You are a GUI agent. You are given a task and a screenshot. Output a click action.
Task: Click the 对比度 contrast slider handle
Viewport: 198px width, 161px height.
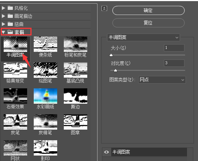click(x=115, y=70)
